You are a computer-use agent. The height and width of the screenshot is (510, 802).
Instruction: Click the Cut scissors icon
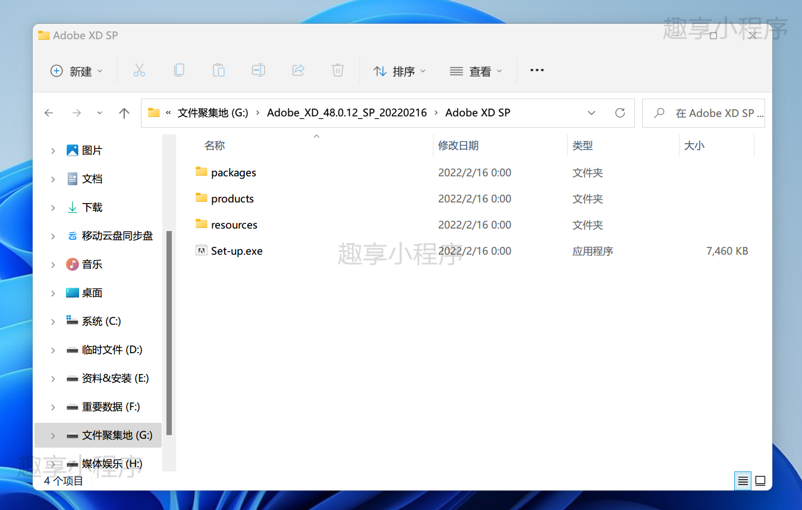coord(139,71)
